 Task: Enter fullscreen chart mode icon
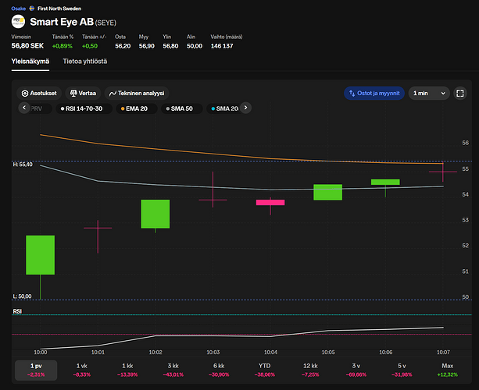460,94
